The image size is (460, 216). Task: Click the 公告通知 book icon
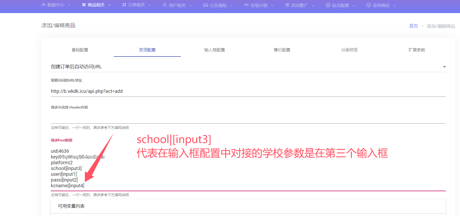(206, 5)
